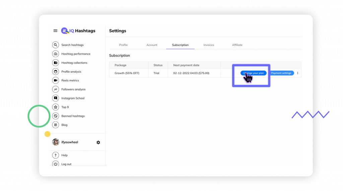Select the Log out link

tap(66, 164)
